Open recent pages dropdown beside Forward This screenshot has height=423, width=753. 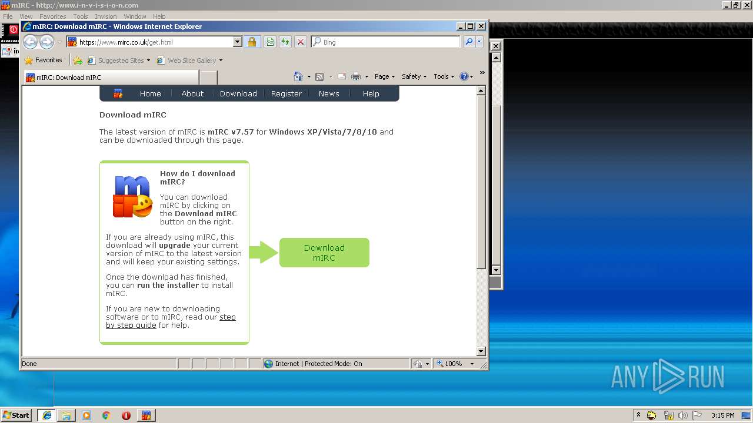pos(59,42)
